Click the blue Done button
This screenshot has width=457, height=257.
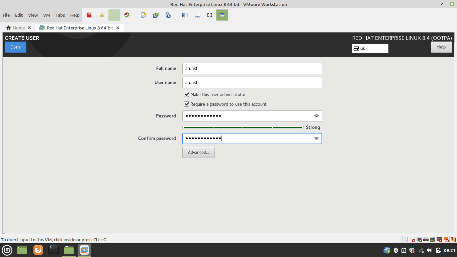click(x=15, y=47)
